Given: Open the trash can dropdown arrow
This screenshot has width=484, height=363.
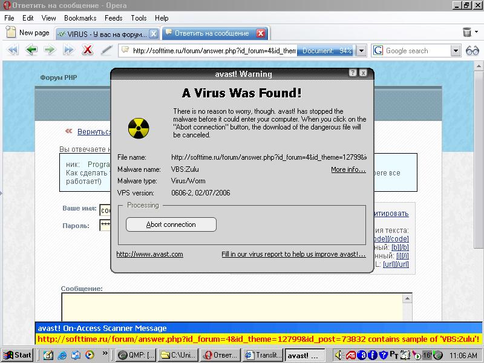Looking at the screenshot, I should [477, 32].
